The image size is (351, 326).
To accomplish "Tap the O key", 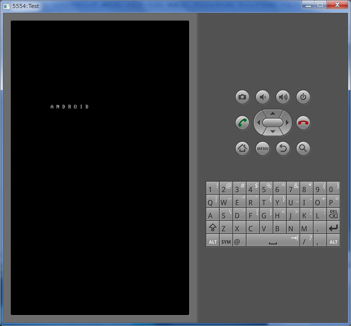I will [x=320, y=201].
